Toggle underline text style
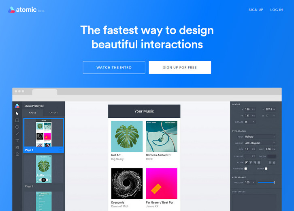 click(270, 162)
